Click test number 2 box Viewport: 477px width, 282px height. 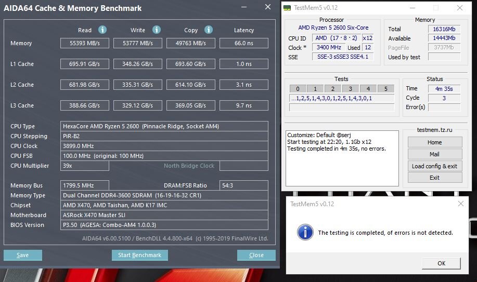pyautogui.click(x=333, y=89)
